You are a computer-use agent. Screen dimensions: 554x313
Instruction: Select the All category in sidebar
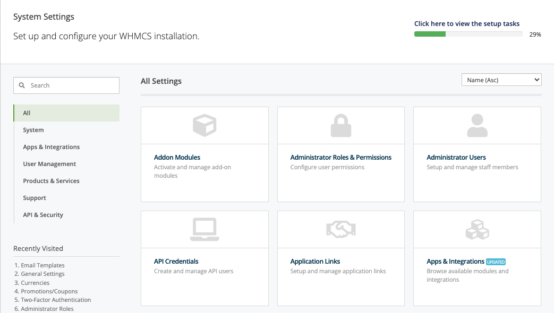pos(27,113)
